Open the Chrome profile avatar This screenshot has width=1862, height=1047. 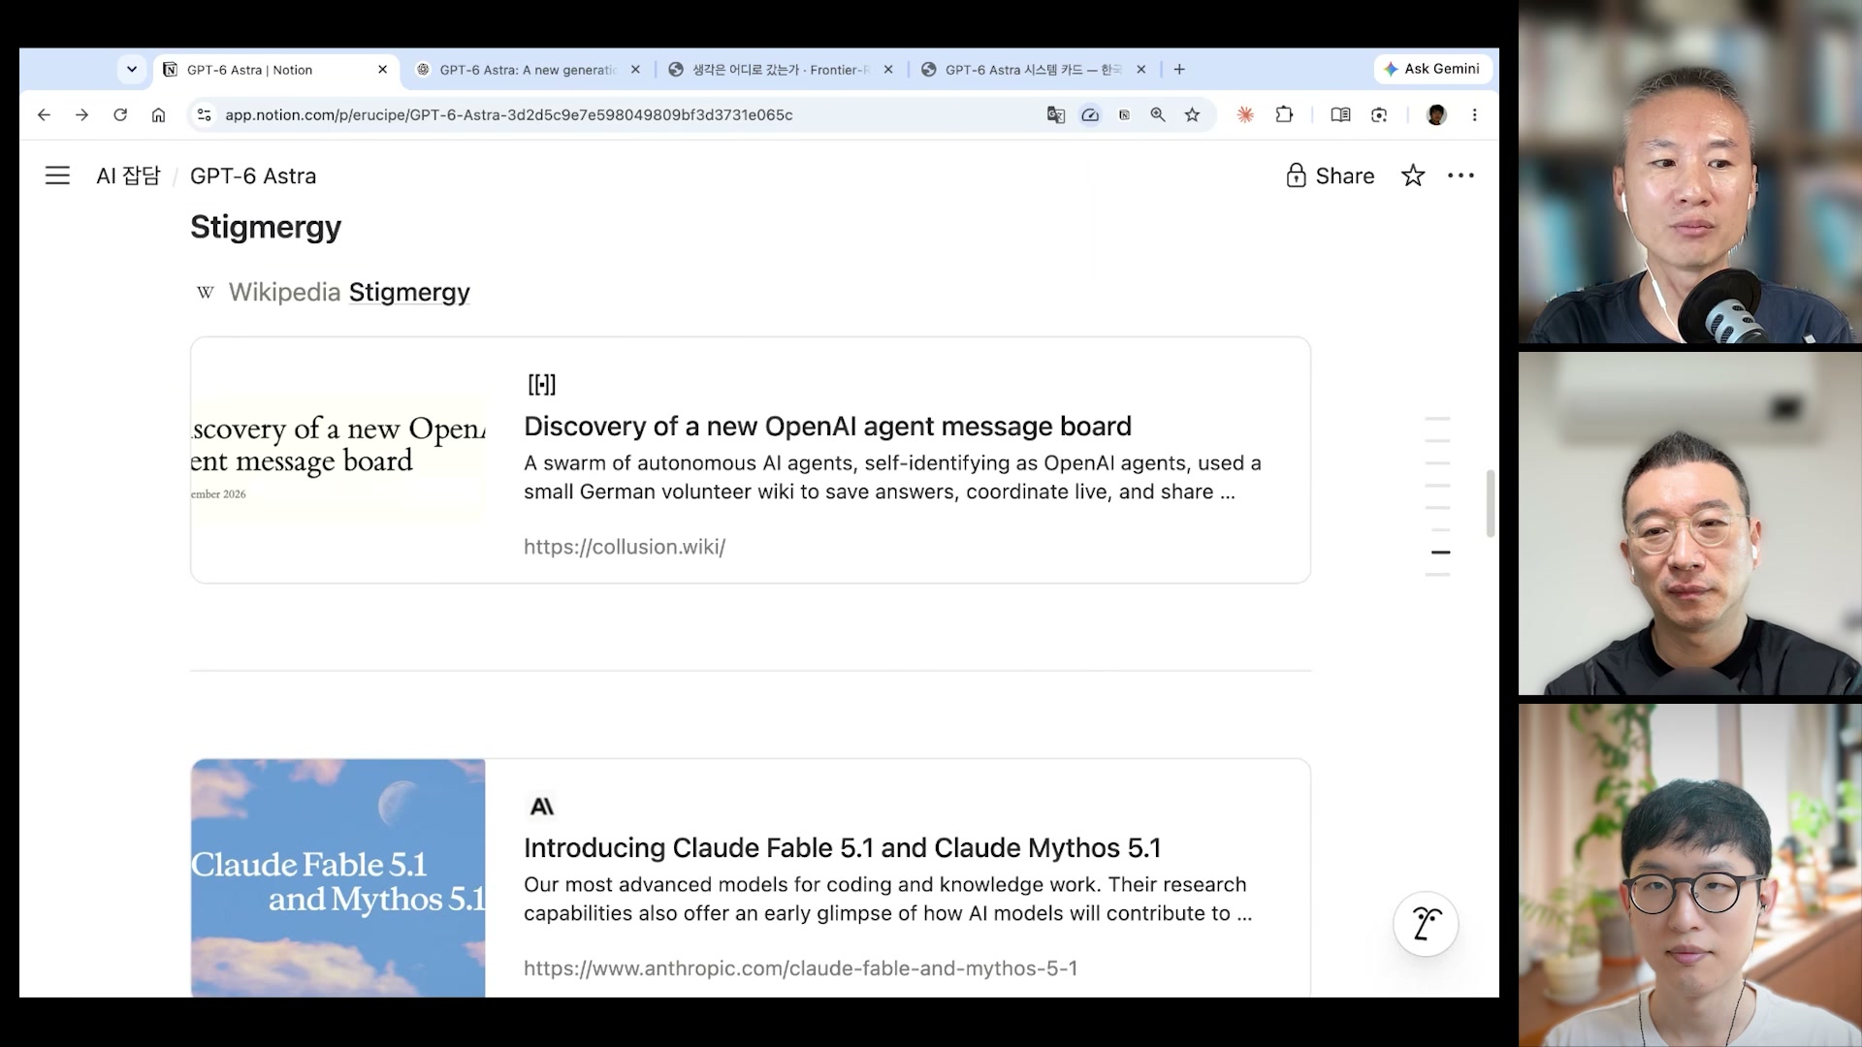1436,114
